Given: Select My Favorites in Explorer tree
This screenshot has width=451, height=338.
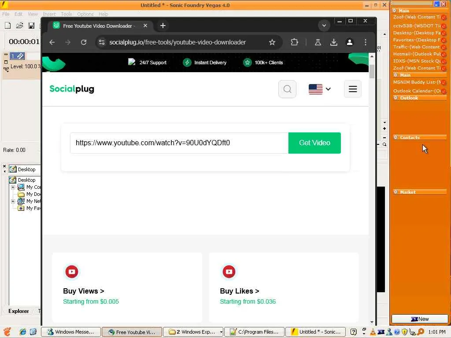Looking at the screenshot, I should tap(30, 208).
